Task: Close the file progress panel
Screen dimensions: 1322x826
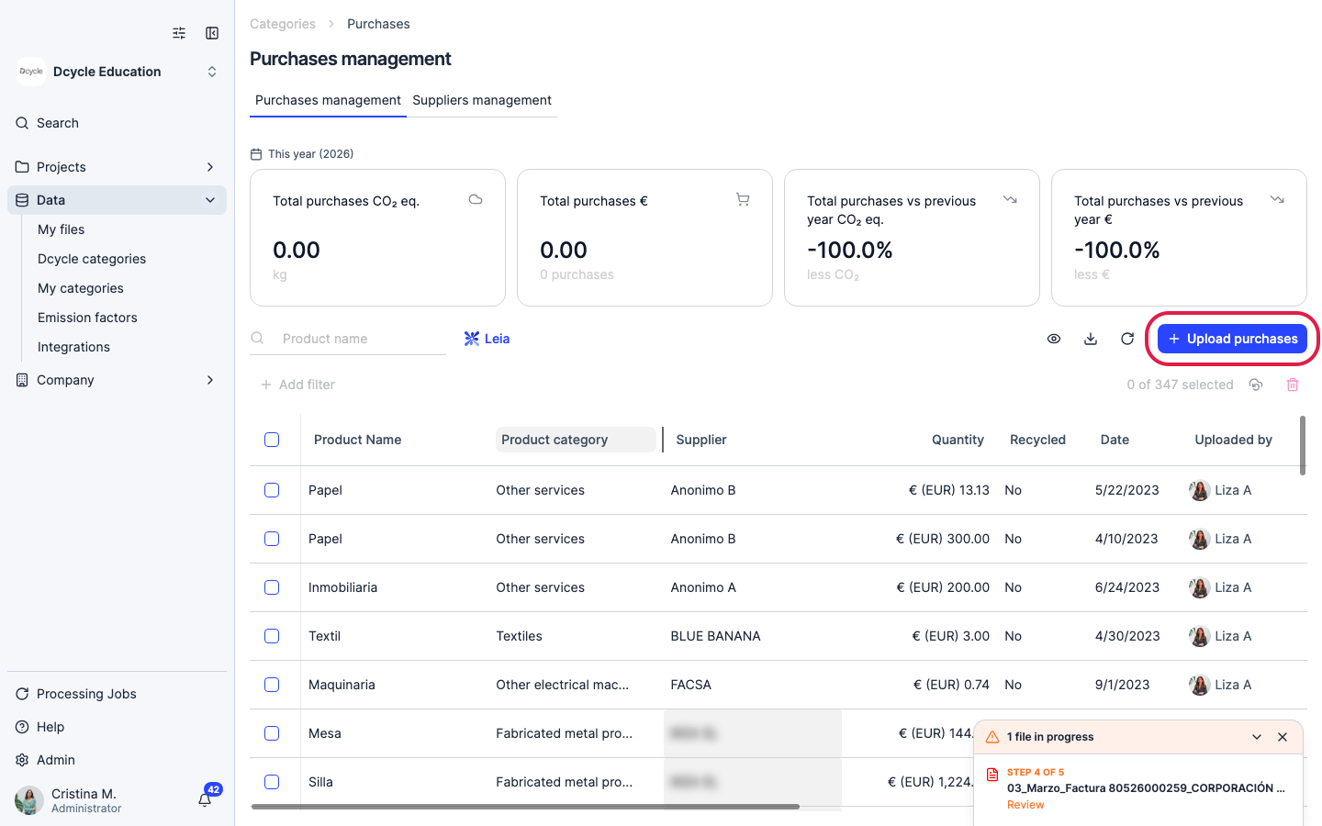Action: coord(1283,737)
